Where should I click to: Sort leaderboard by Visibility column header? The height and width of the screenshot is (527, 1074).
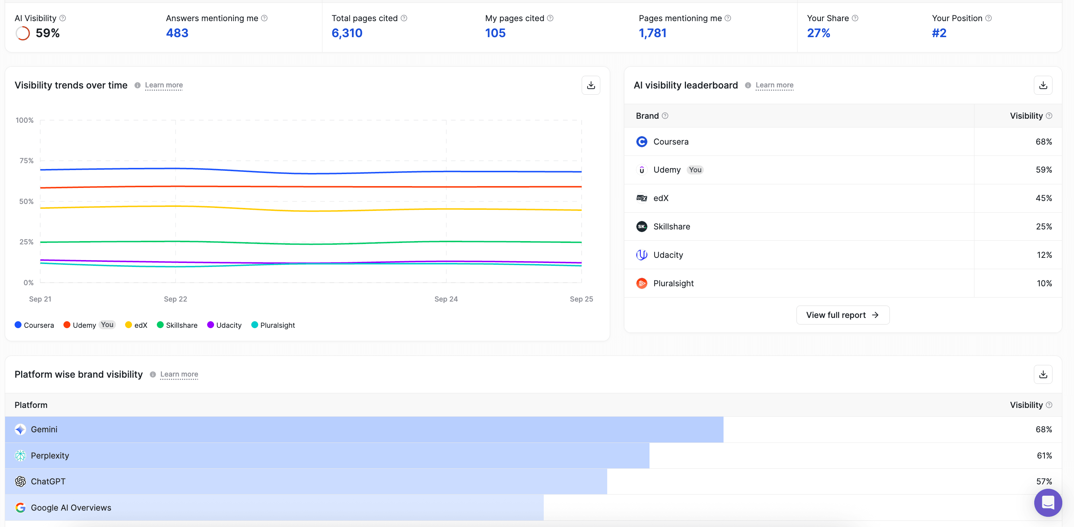point(1025,116)
